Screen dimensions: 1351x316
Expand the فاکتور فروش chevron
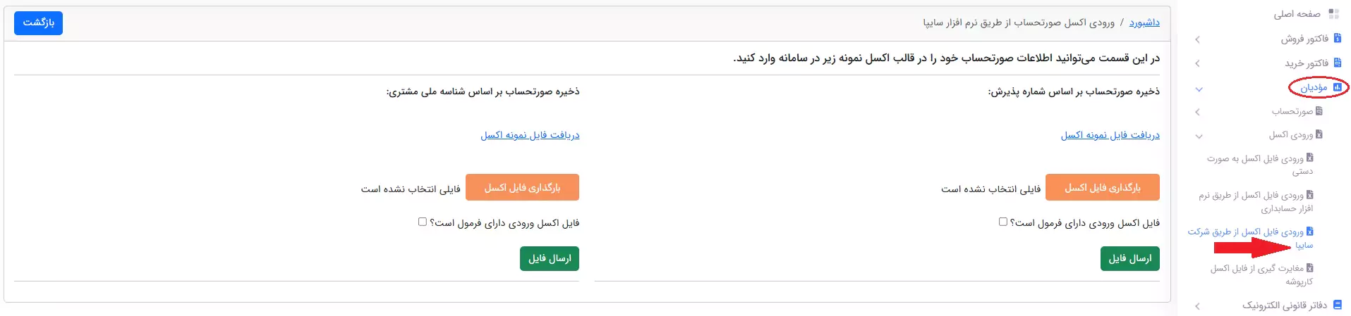pyautogui.click(x=1198, y=39)
